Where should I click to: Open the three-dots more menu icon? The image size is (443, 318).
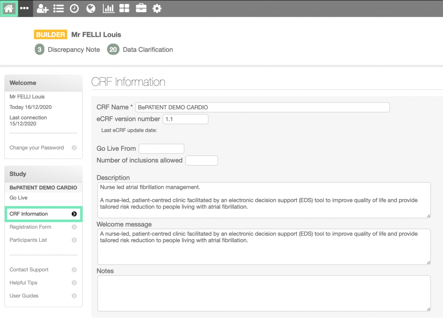pos(25,8)
